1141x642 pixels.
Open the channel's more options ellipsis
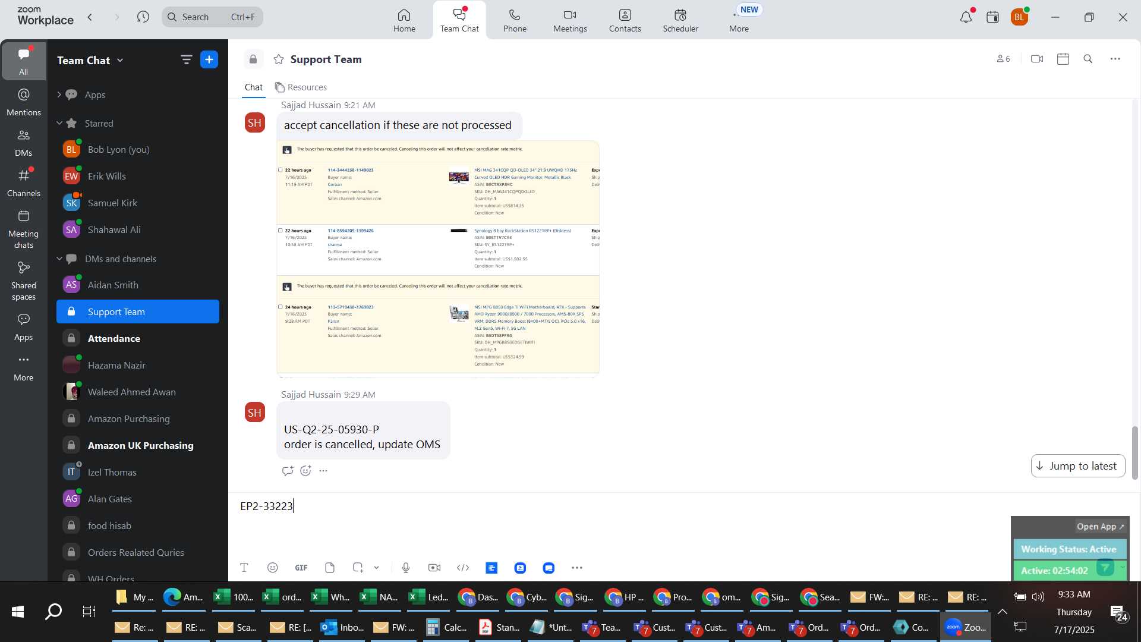[1115, 59]
